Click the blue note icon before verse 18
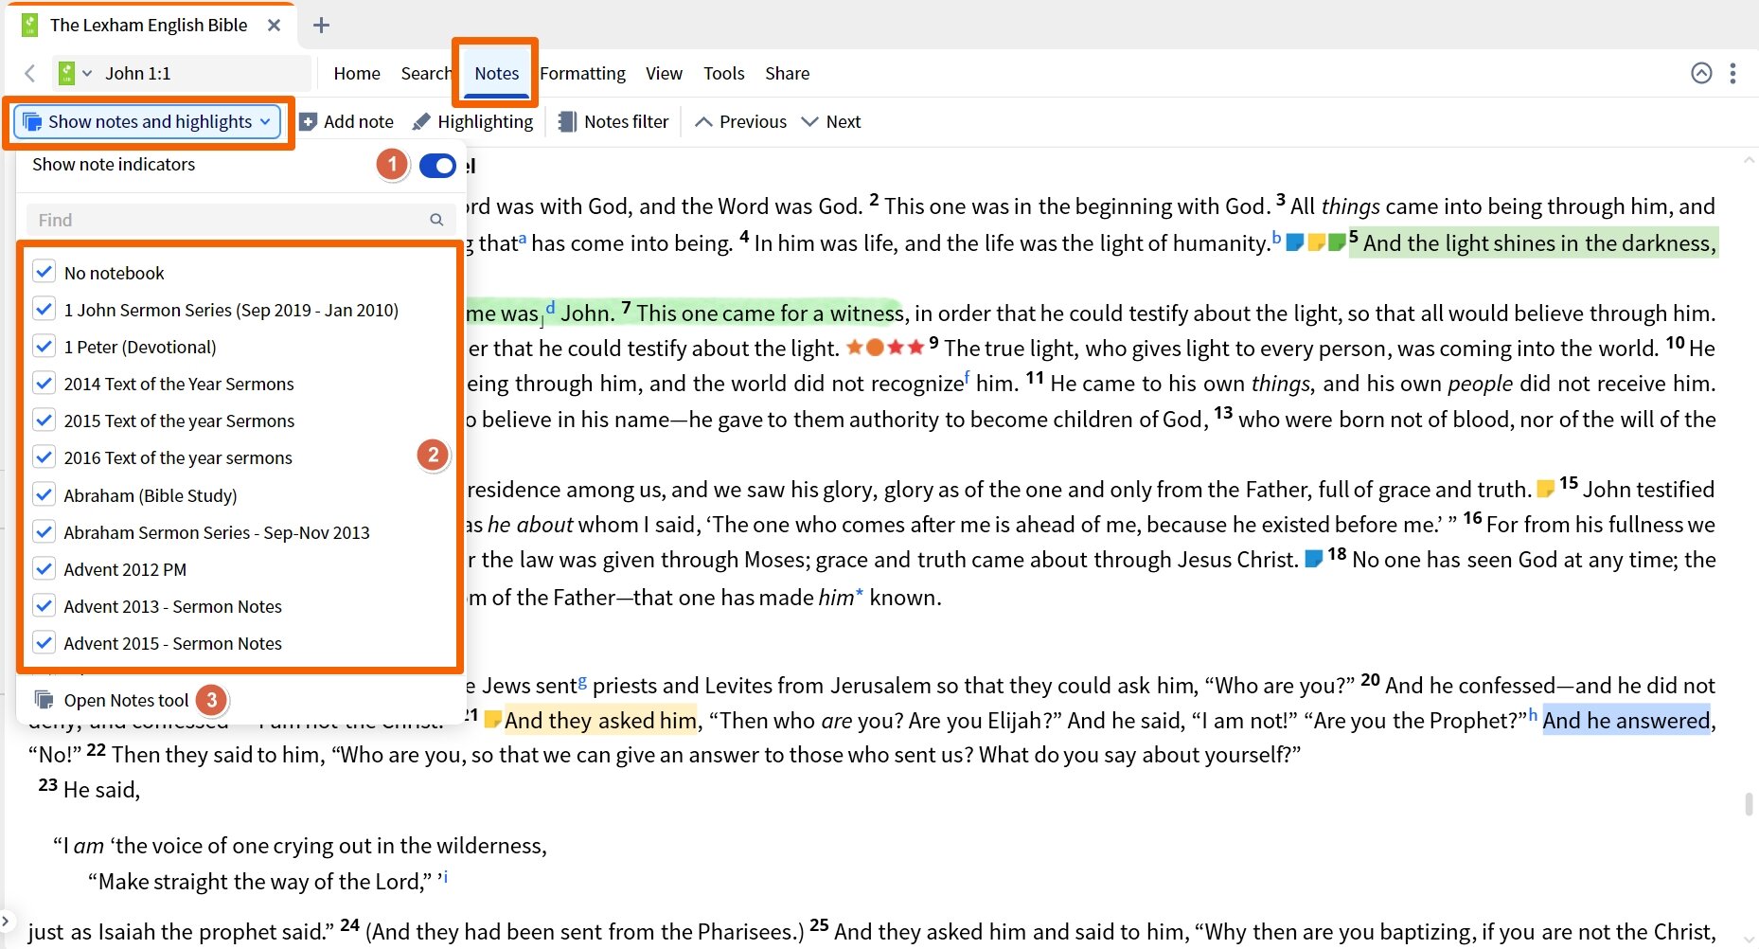This screenshot has width=1759, height=949. coord(1314,559)
